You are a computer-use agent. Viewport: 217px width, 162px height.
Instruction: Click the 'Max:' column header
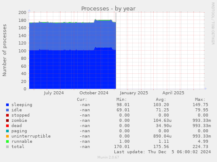(200, 100)
